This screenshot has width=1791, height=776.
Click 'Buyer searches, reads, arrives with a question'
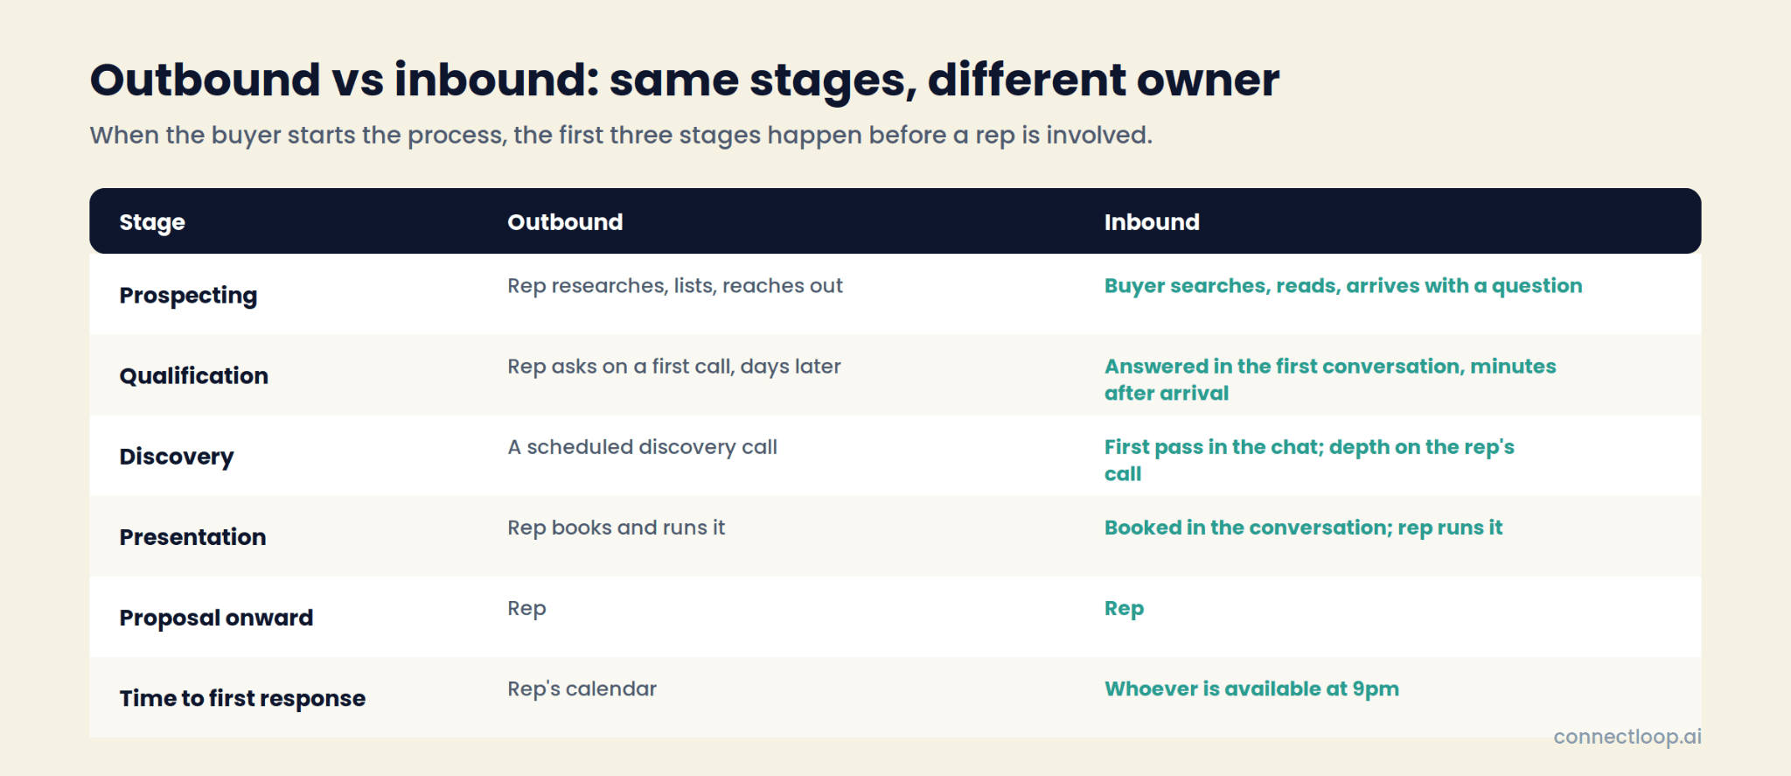click(1343, 286)
